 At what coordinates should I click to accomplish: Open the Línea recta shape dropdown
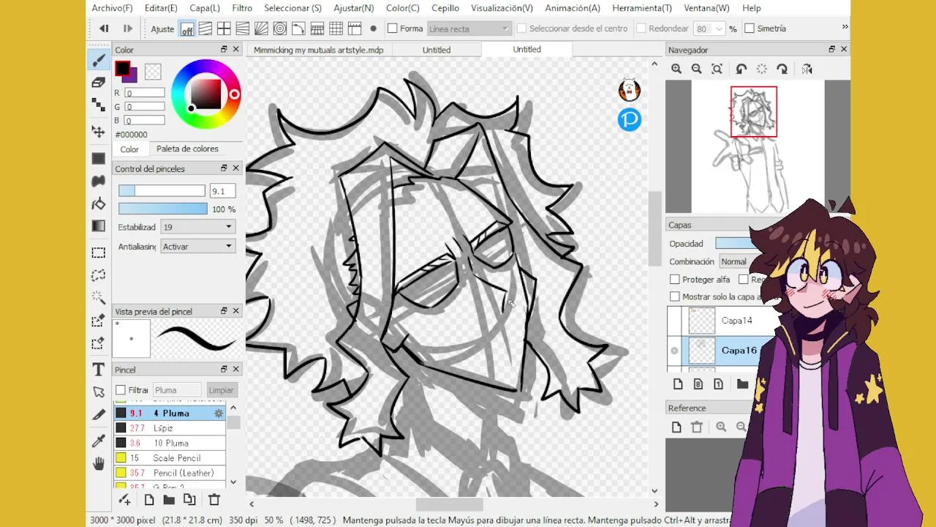click(x=469, y=29)
